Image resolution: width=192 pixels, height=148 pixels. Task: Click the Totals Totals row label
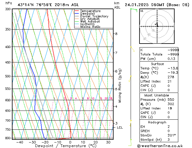pos(151,54)
